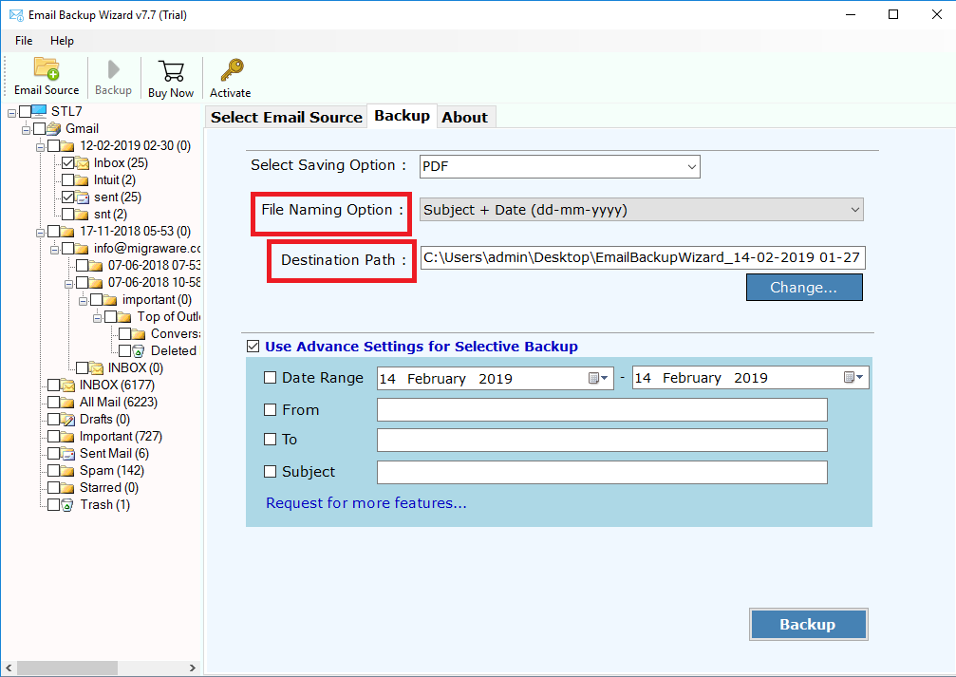Click the Drafts (0) folder icon
The width and height of the screenshot is (956, 677).
[67, 419]
